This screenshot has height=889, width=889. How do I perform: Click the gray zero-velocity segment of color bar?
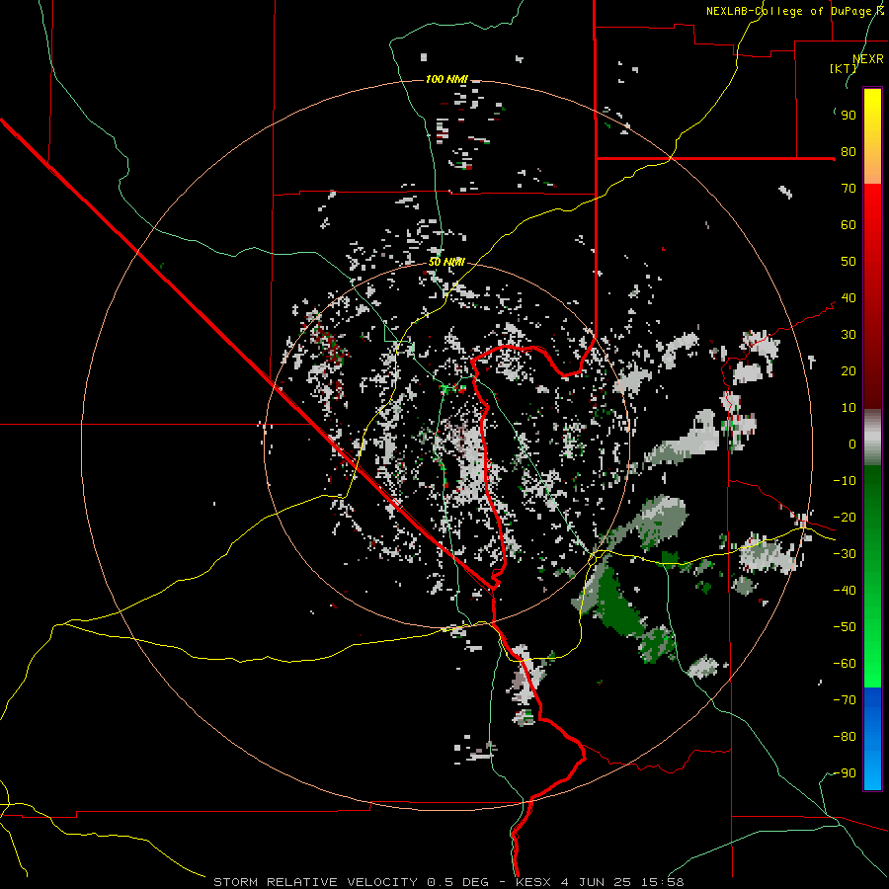click(872, 438)
